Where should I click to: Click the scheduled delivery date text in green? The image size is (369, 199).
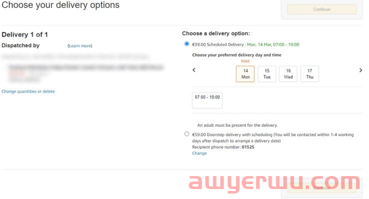(x=273, y=44)
